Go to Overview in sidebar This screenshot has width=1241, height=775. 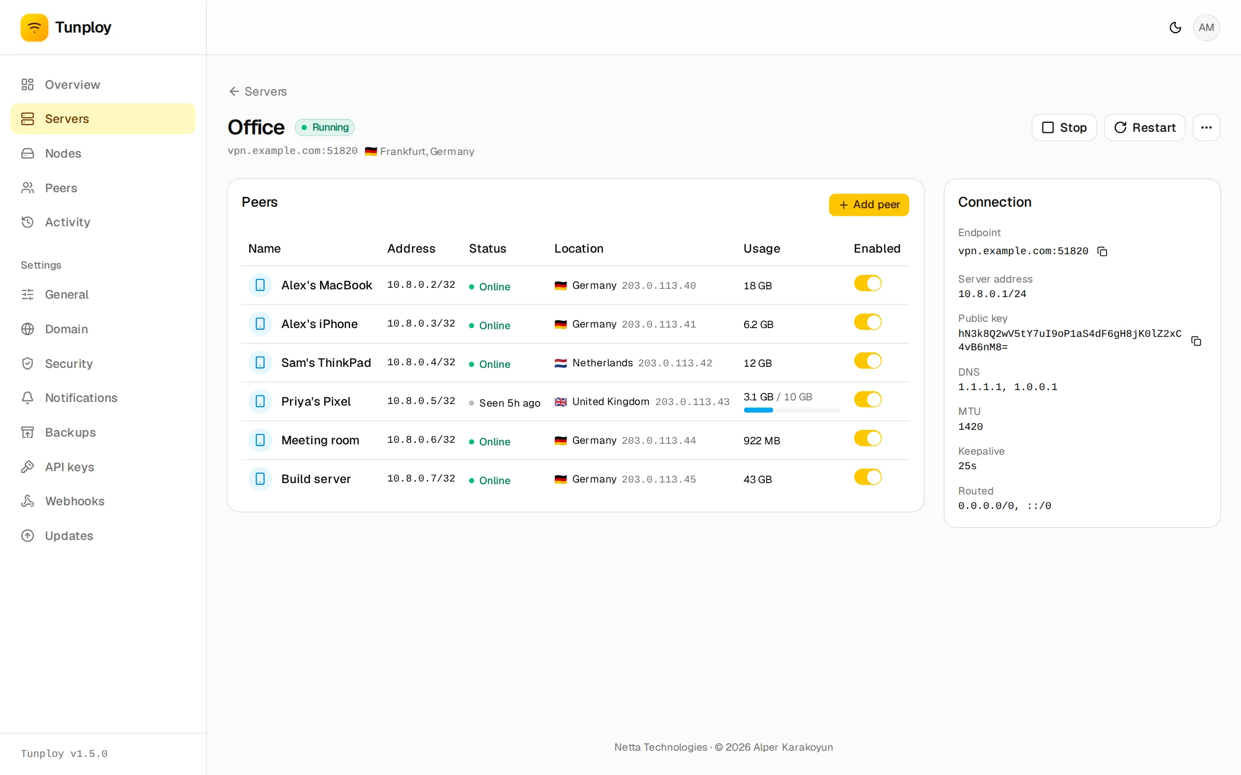(103, 85)
